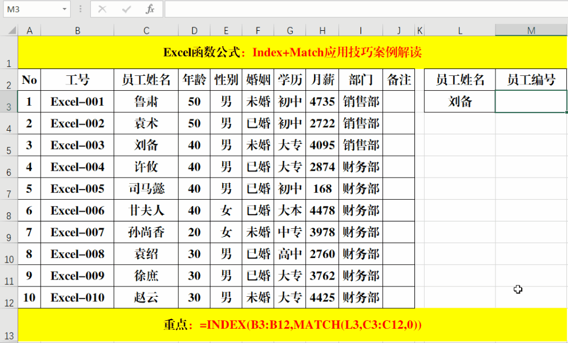Click lookup header '员工姓名' in column L
The height and width of the screenshot is (343, 568).
pyautogui.click(x=460, y=80)
